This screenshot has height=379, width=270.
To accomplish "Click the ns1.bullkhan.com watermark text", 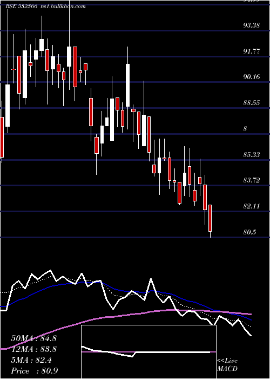I will pos(63,6).
